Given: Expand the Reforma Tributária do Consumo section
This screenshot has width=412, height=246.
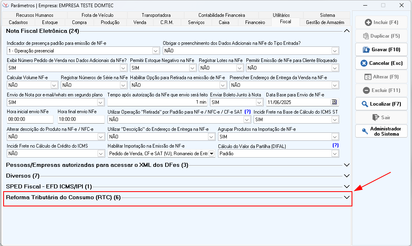Looking at the screenshot, I should click(x=347, y=197).
